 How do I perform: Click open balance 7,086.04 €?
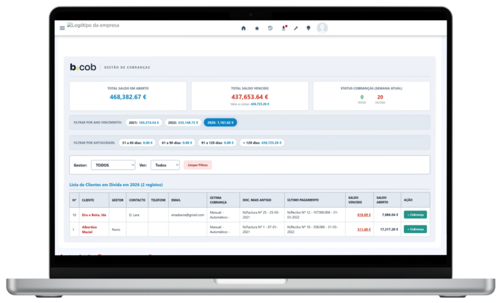(390, 215)
